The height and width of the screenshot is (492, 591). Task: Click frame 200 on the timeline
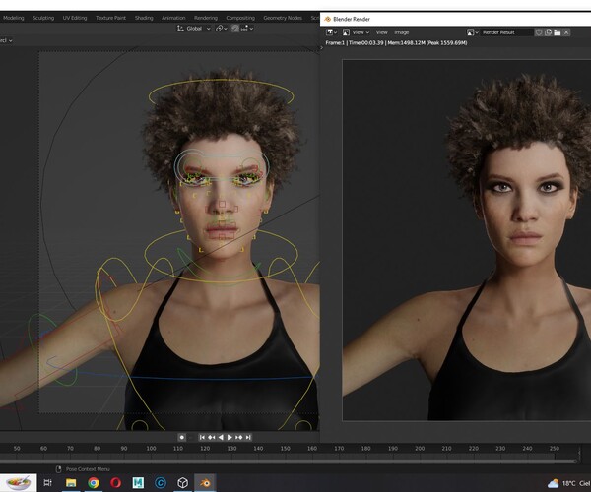[420, 449]
